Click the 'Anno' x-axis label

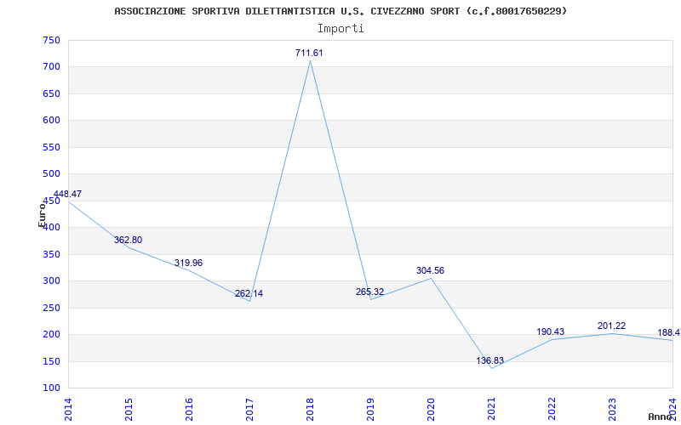(x=659, y=416)
